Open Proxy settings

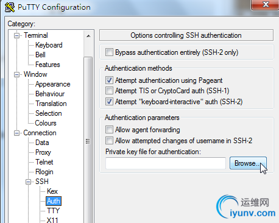point(43,152)
